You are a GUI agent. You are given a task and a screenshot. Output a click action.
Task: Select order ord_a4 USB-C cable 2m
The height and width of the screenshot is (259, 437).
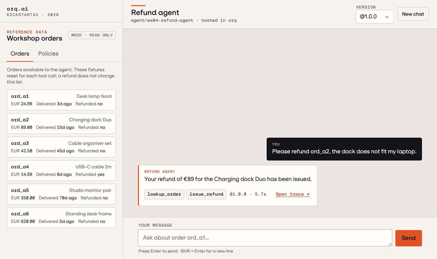pyautogui.click(x=61, y=170)
